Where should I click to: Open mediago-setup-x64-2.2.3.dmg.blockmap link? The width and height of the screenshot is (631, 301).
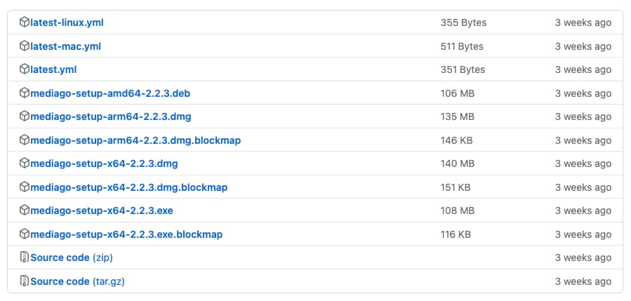tap(129, 187)
